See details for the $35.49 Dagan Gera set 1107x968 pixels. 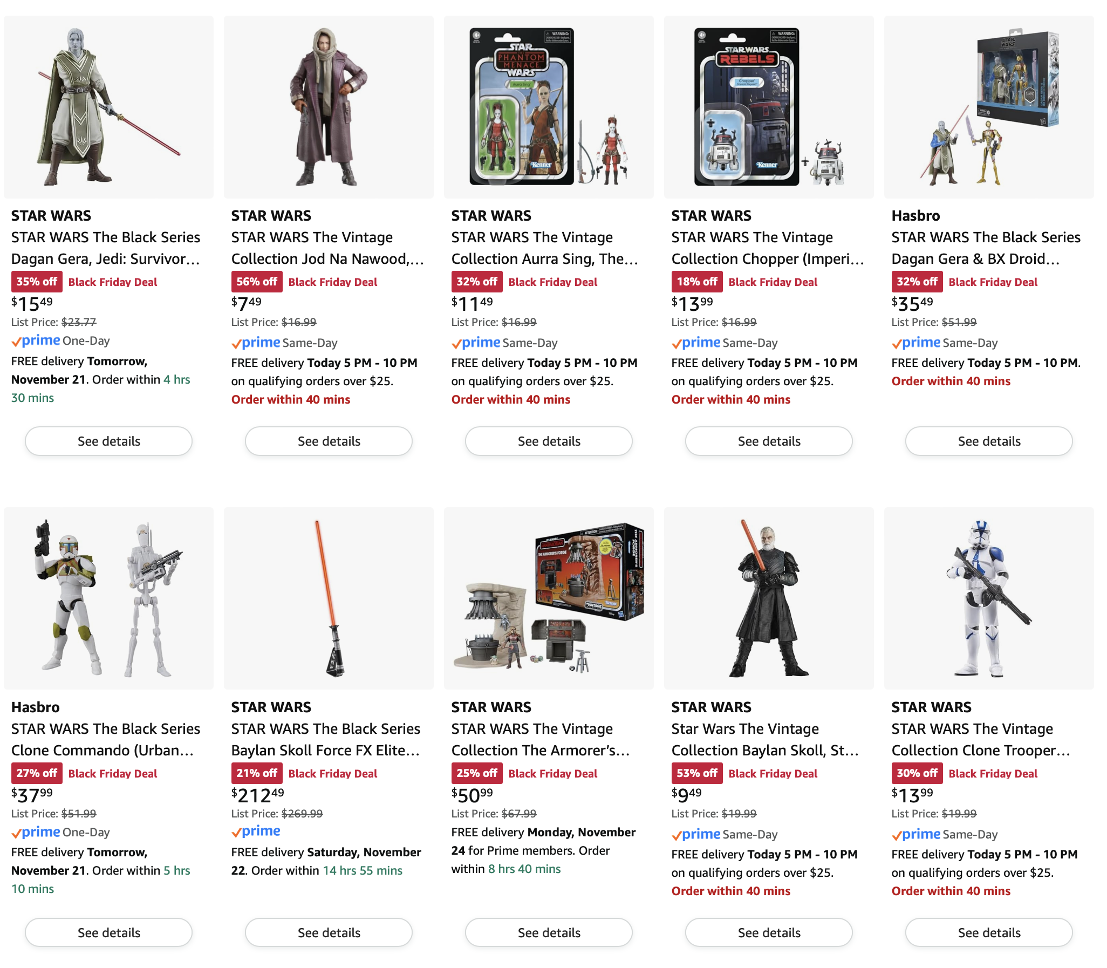click(x=989, y=441)
